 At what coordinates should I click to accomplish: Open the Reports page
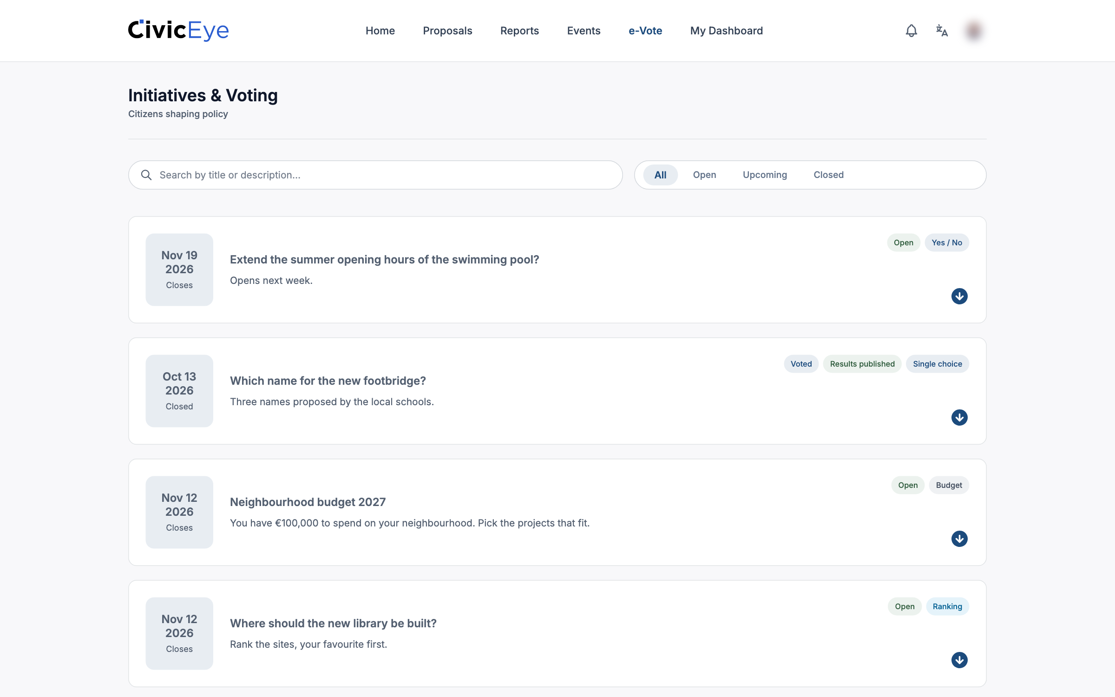point(519,31)
